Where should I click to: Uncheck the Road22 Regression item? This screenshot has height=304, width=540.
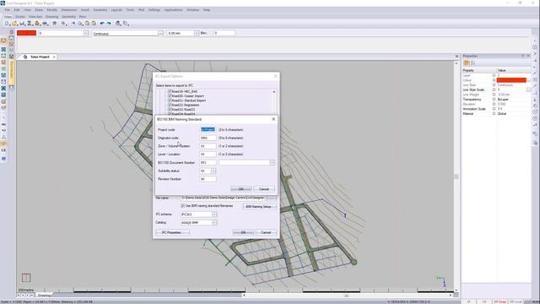pos(170,105)
